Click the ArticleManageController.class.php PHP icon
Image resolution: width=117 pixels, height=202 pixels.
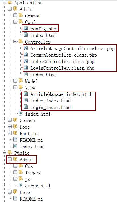(x=26, y=48)
